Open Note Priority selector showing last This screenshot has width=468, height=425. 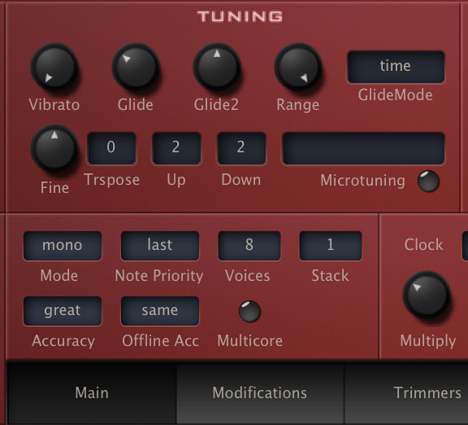pyautogui.click(x=160, y=245)
